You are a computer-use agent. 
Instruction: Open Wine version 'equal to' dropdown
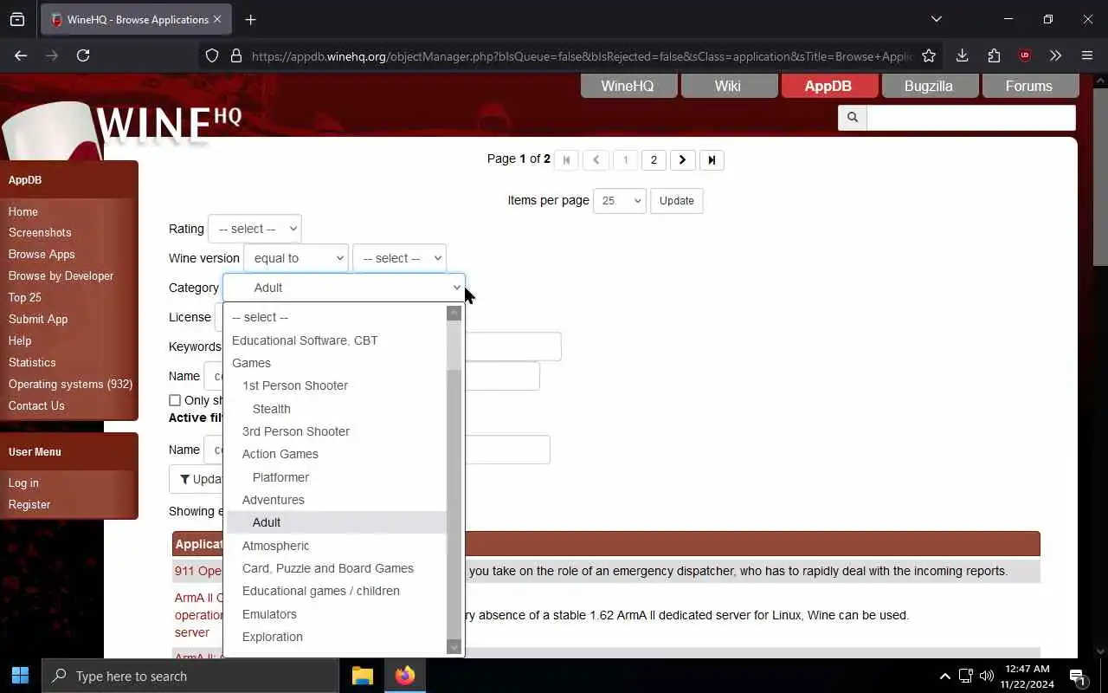click(x=296, y=258)
